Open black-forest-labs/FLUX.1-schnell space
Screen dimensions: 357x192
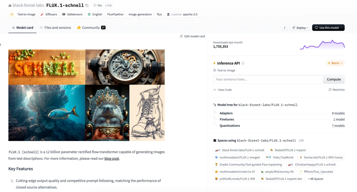(240, 150)
